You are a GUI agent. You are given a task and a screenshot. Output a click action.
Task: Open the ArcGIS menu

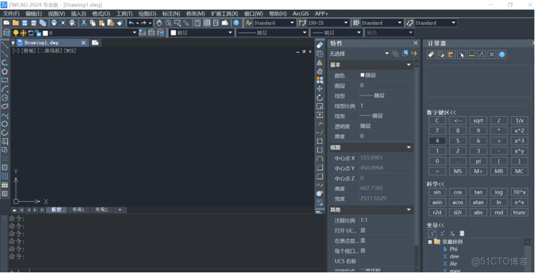(x=300, y=14)
